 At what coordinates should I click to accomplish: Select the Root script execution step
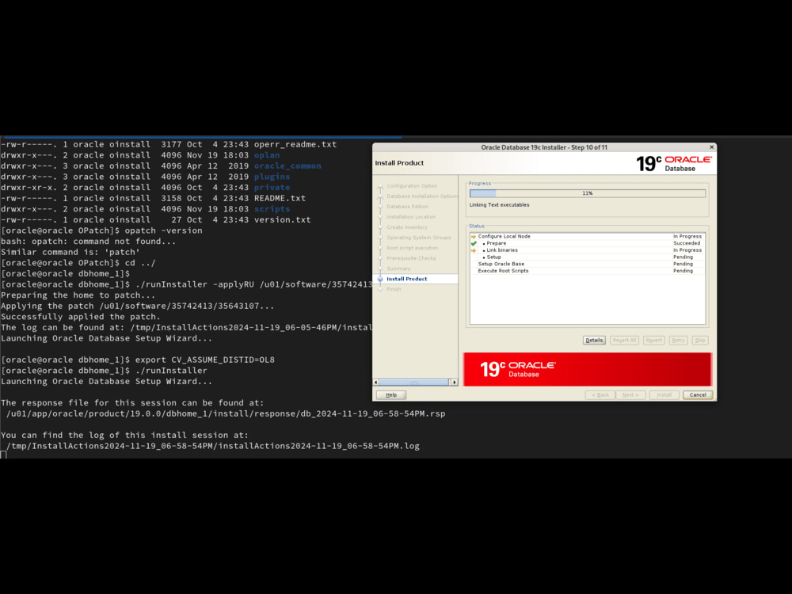coord(412,248)
